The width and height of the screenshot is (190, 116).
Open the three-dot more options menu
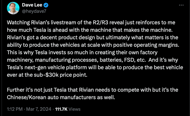tap(181, 5)
